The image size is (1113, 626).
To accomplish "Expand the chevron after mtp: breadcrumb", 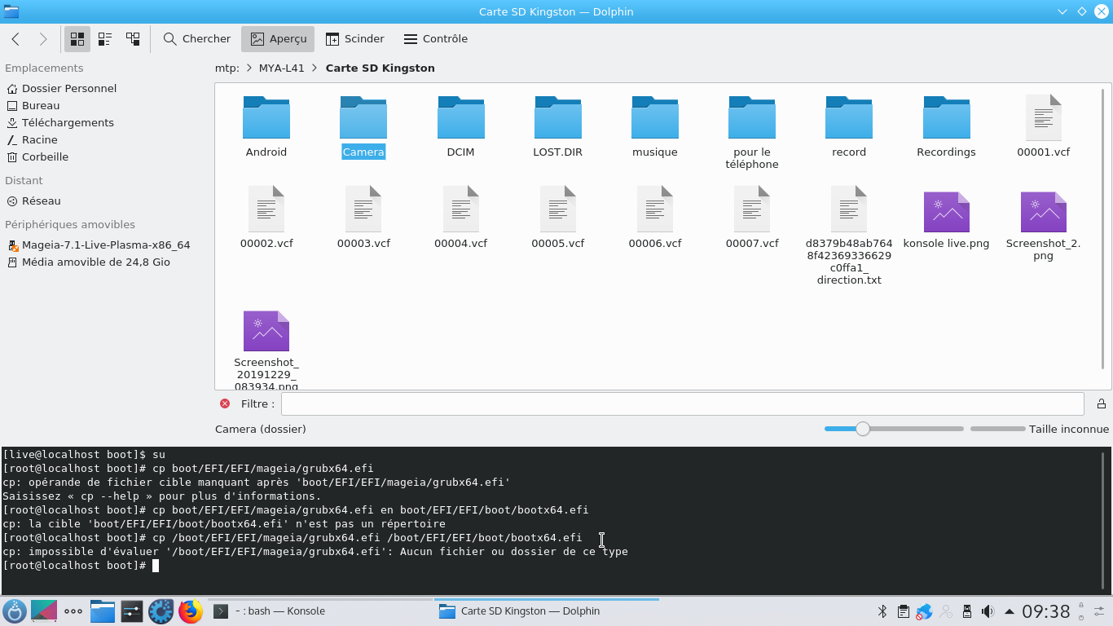I will coord(249,68).
